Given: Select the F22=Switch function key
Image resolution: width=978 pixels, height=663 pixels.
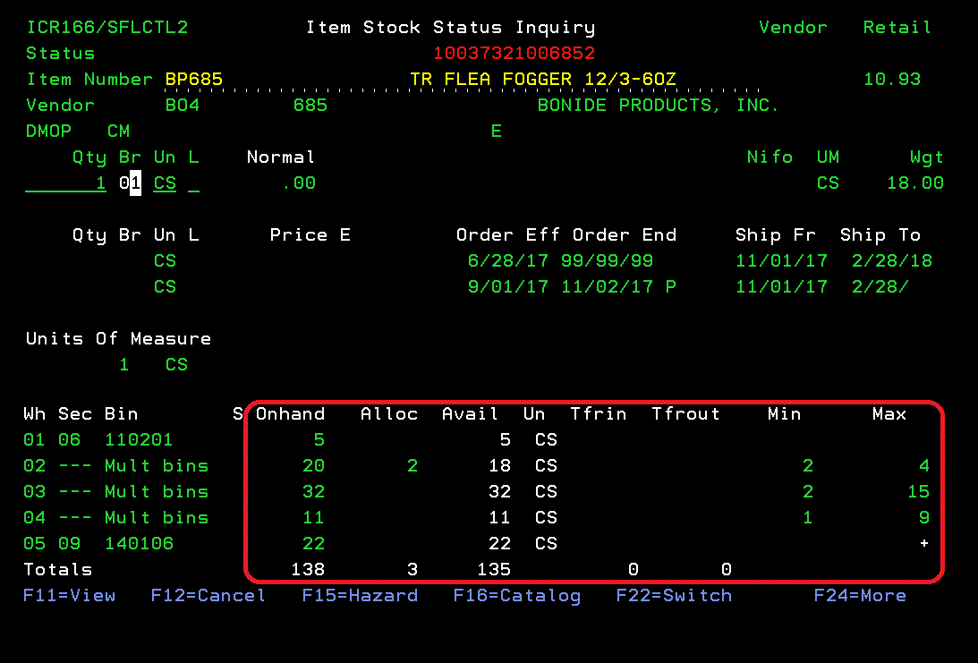Looking at the screenshot, I should (674, 596).
